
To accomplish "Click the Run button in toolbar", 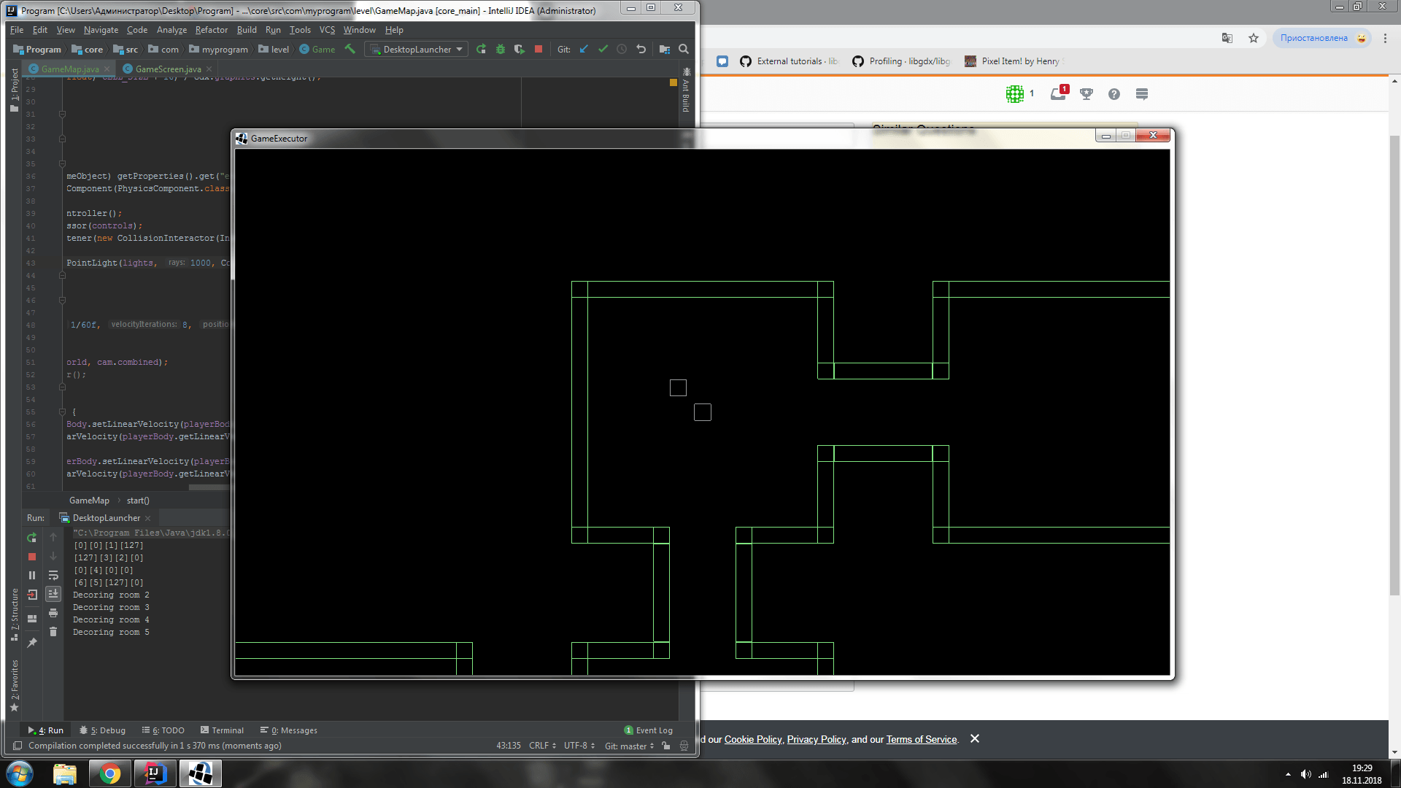I will (481, 49).
